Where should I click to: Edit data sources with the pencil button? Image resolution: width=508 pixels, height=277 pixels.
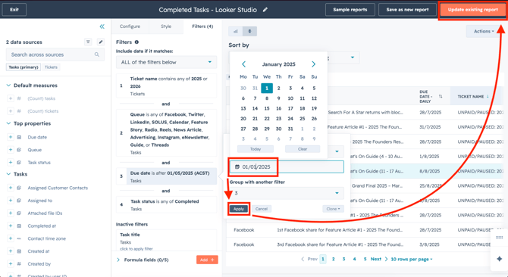click(x=101, y=42)
